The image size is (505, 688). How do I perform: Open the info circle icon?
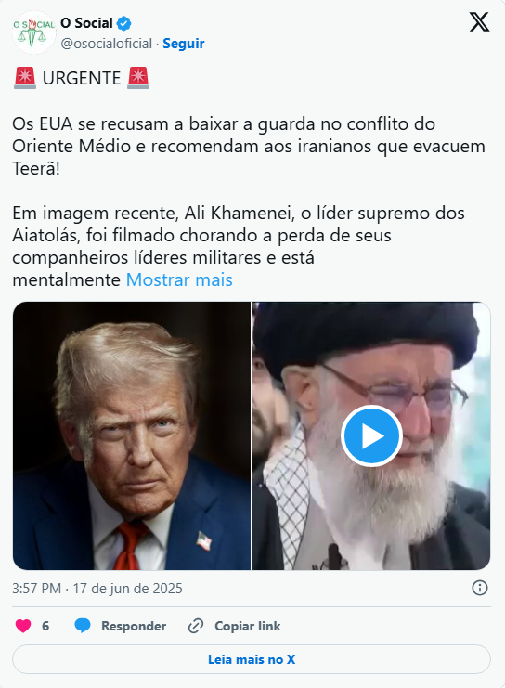480,588
